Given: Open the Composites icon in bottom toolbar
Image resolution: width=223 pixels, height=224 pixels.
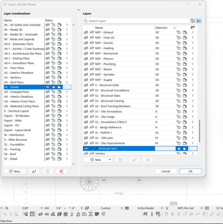Looking at the screenshot, I should (59, 214).
